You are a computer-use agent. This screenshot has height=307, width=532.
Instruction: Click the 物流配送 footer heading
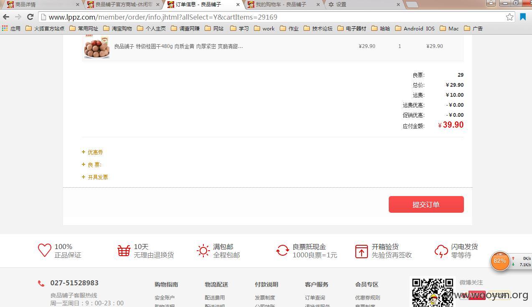click(216, 284)
